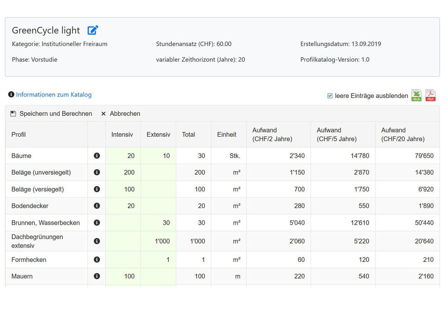Click the Abbrechen button

click(x=121, y=114)
